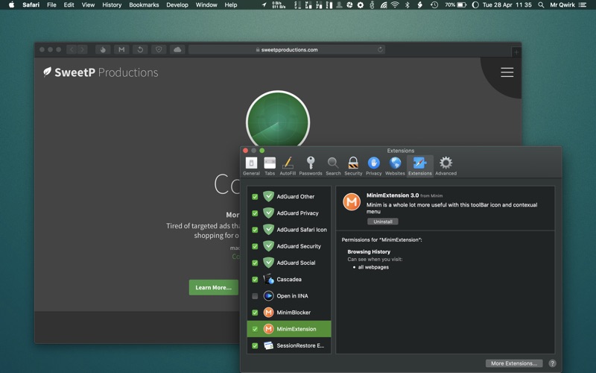The height and width of the screenshot is (373, 596).
Task: Open the Websites preferences pane
Action: pyautogui.click(x=395, y=166)
